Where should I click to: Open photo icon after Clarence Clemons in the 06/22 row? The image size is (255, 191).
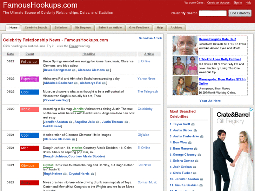pyautogui.click(x=108, y=70)
